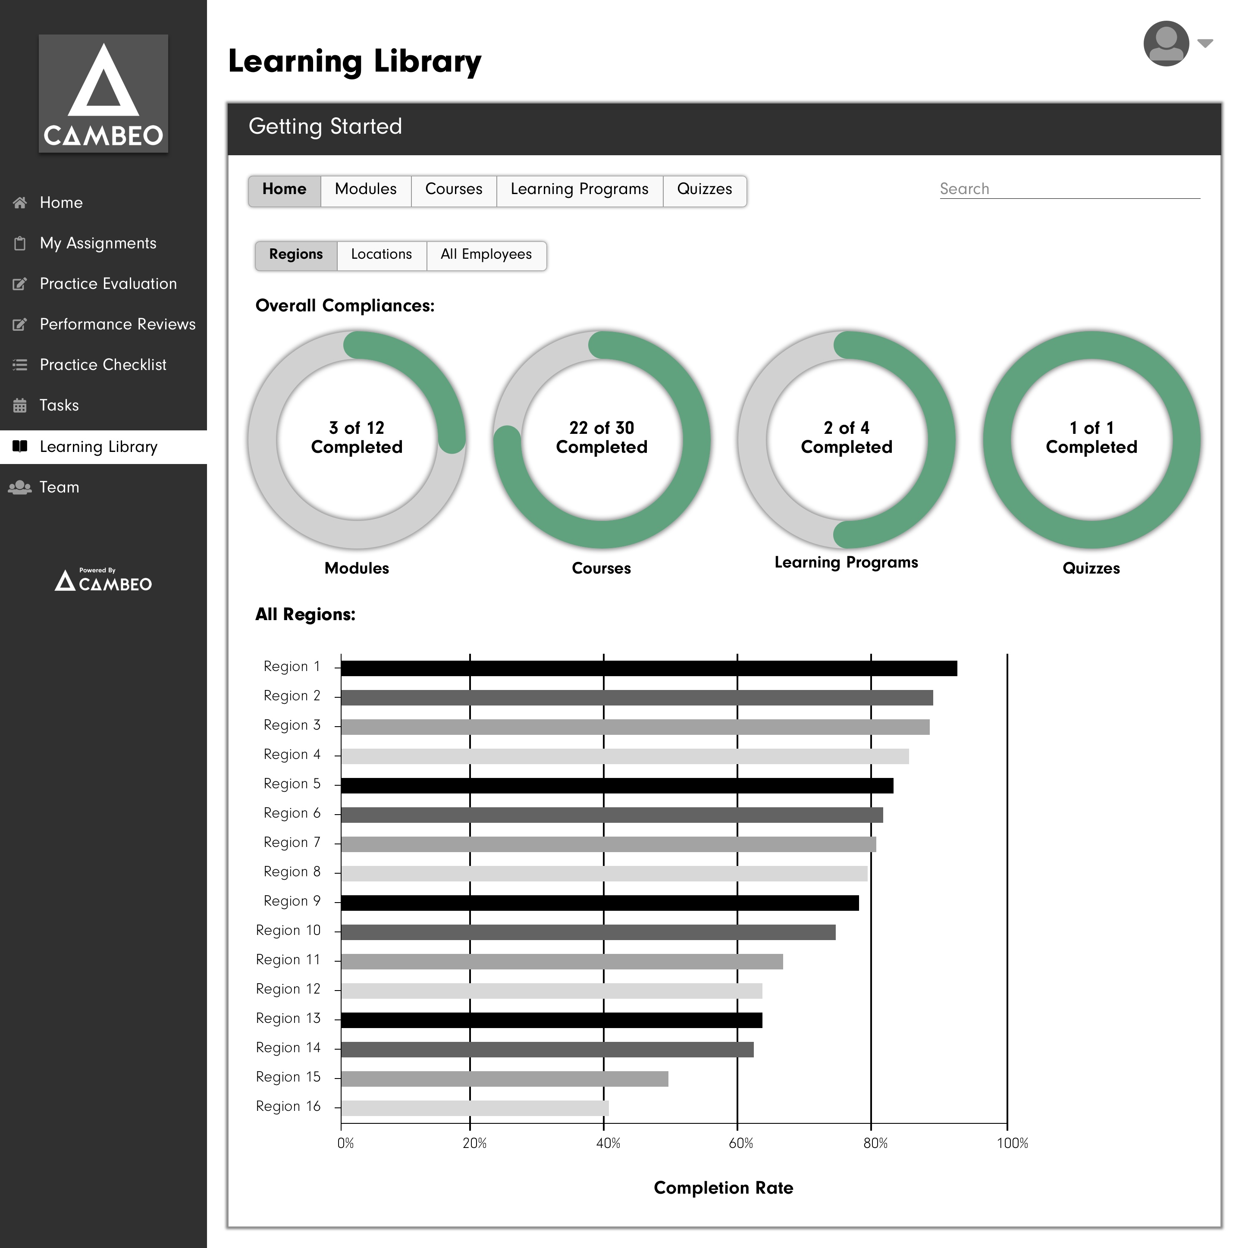Click the Home house icon in sidebar

pyautogui.click(x=20, y=203)
